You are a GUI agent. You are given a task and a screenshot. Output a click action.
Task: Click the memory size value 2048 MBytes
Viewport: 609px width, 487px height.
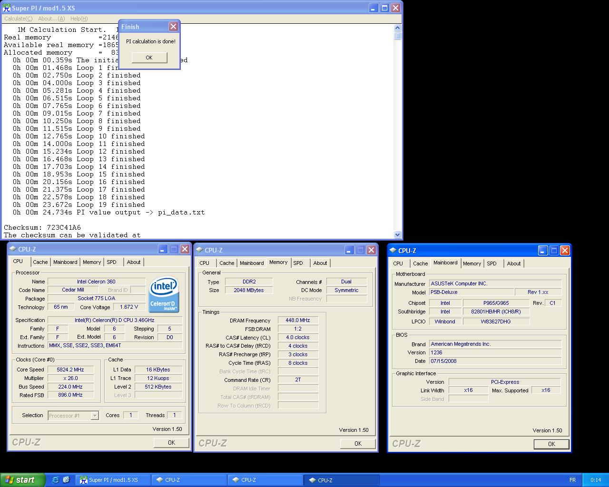248,290
